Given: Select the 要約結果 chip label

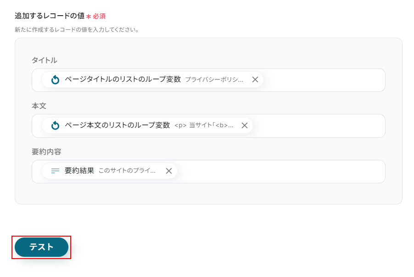Looking at the screenshot, I should pyautogui.click(x=79, y=171).
